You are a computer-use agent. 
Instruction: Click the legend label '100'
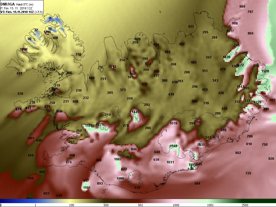pos(71,205)
